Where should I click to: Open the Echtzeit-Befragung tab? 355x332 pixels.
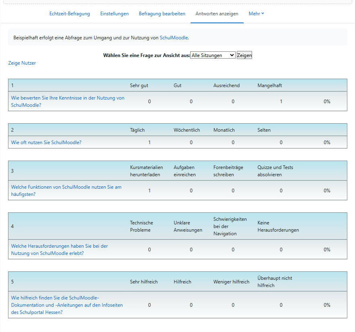coord(70,14)
